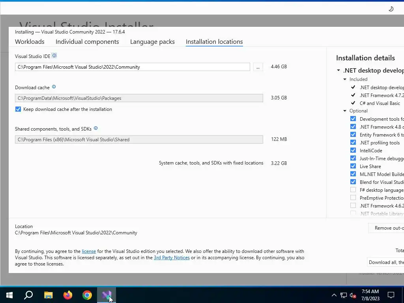The image size is (404, 303).
Task: Click the Shared components info icon
Action: [x=95, y=128]
